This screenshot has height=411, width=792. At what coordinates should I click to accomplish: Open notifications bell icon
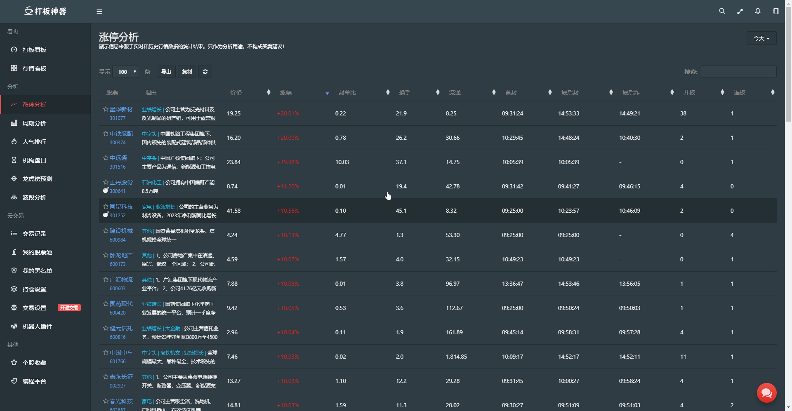pyautogui.click(x=758, y=11)
